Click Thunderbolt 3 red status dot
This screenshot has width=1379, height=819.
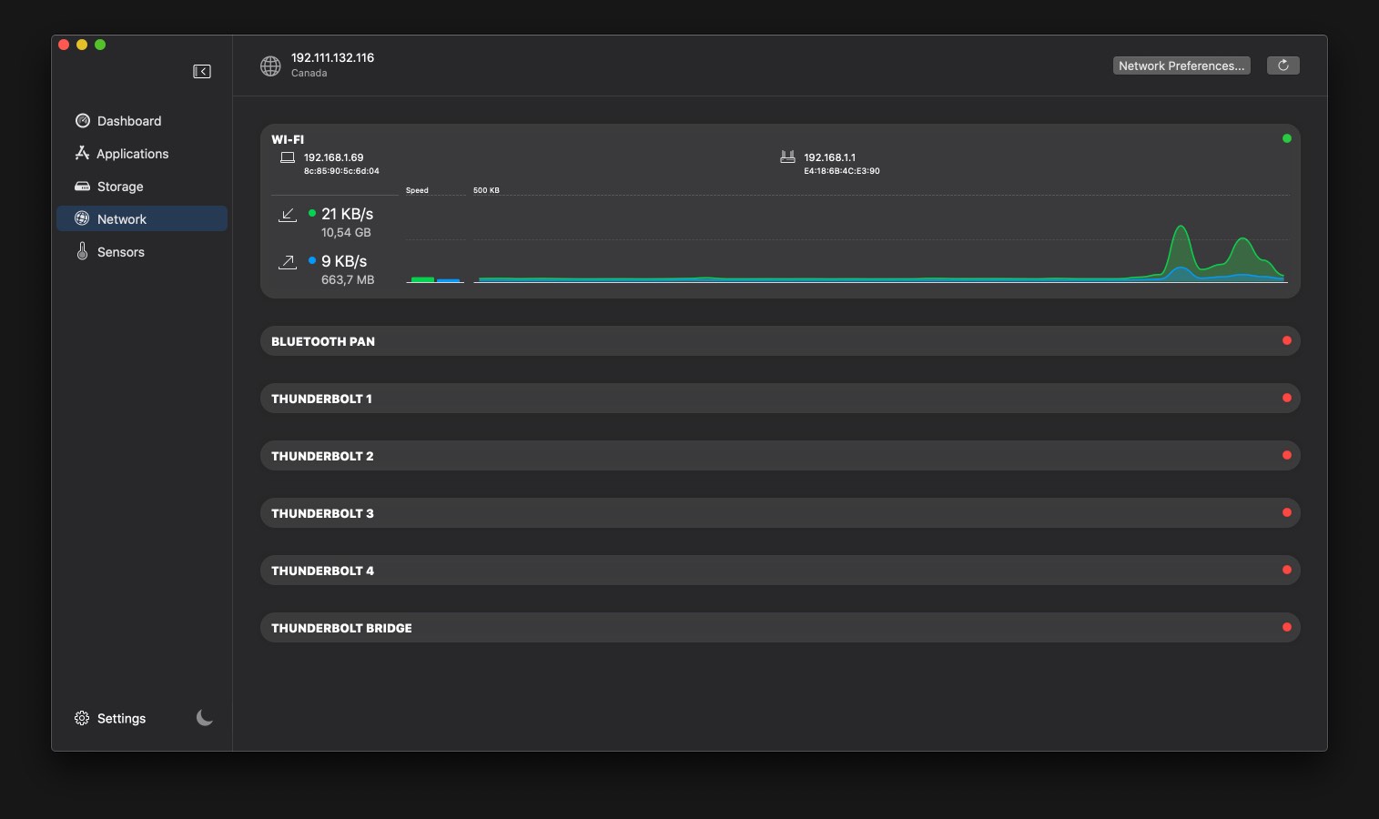point(1287,512)
